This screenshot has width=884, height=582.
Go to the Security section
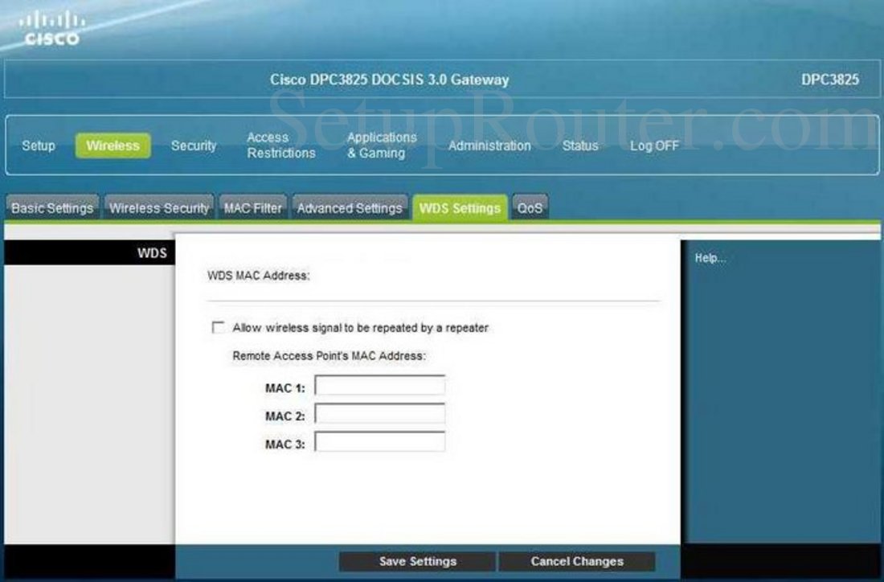point(194,145)
